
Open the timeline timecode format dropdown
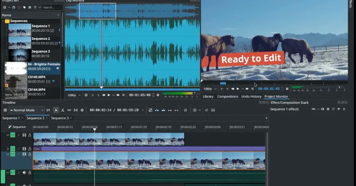143,111
